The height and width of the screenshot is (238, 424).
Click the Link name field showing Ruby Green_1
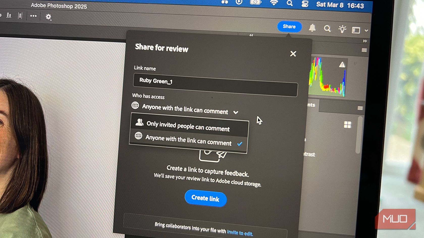tap(215, 85)
